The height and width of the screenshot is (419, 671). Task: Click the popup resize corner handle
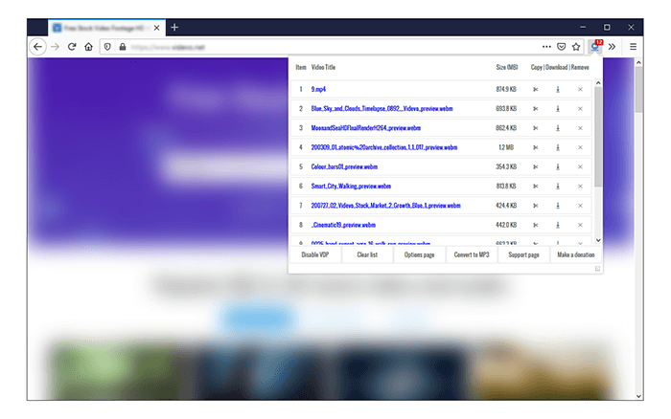[598, 269]
